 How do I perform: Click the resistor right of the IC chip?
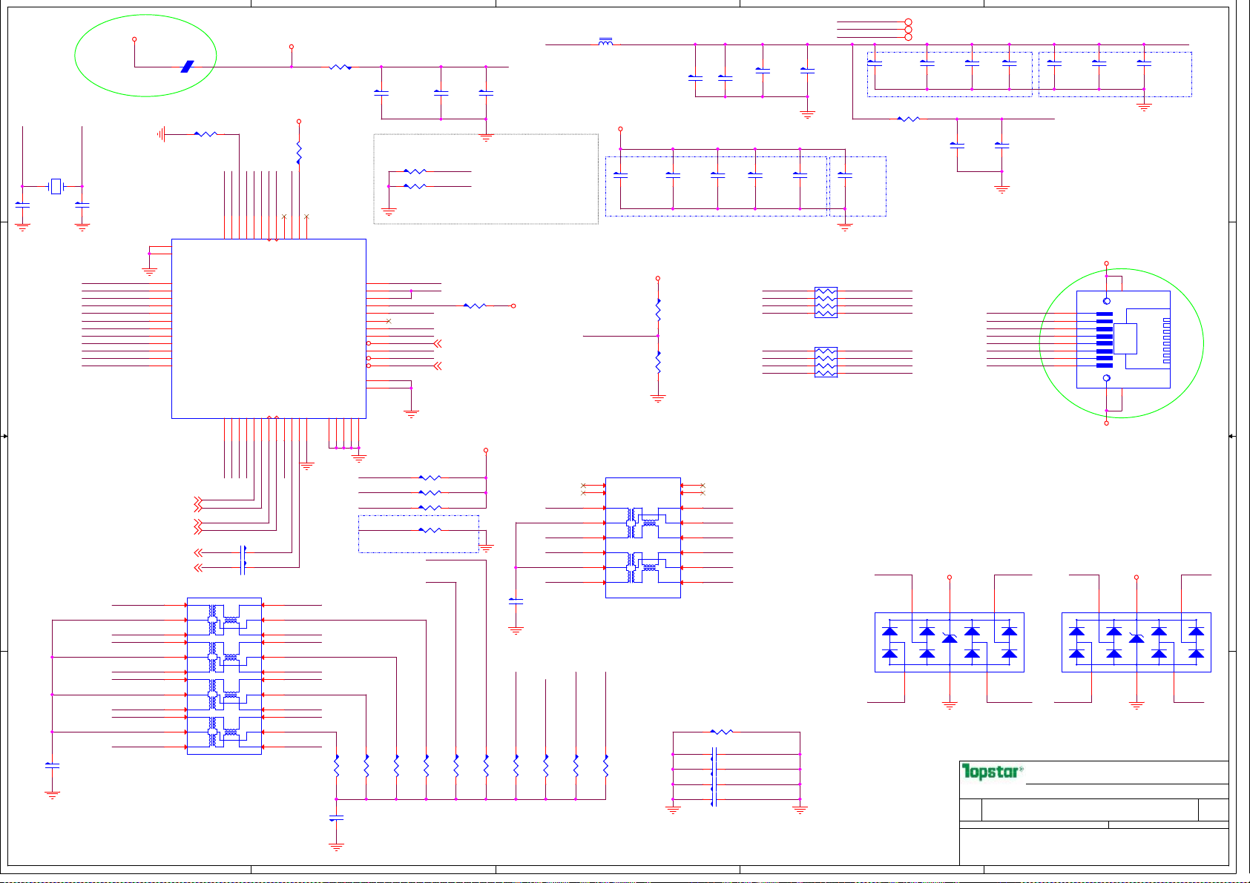pos(475,305)
